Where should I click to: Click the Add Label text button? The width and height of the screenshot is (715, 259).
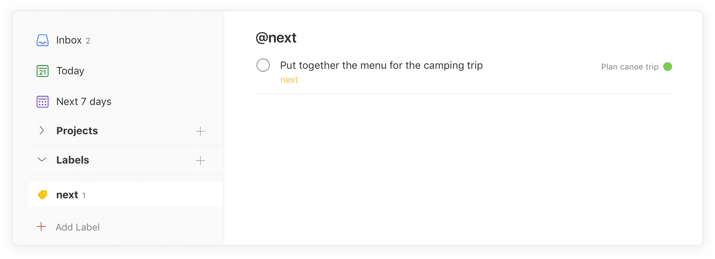pos(77,227)
